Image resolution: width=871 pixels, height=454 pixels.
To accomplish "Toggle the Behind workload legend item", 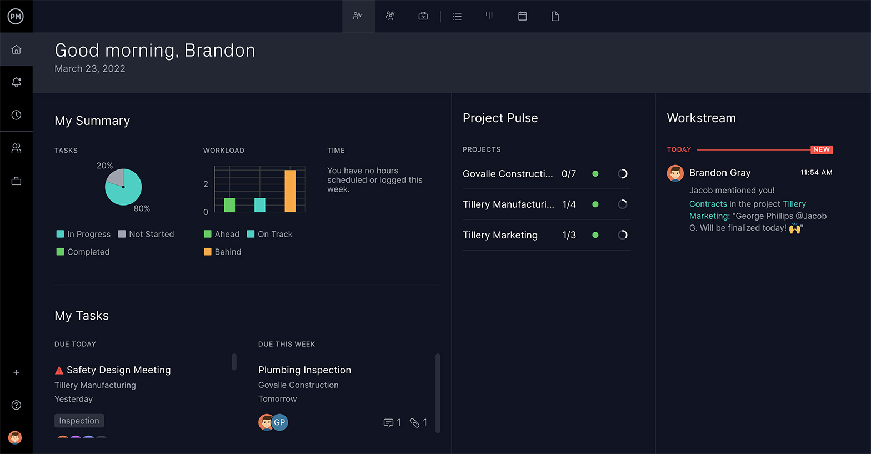I will [223, 252].
